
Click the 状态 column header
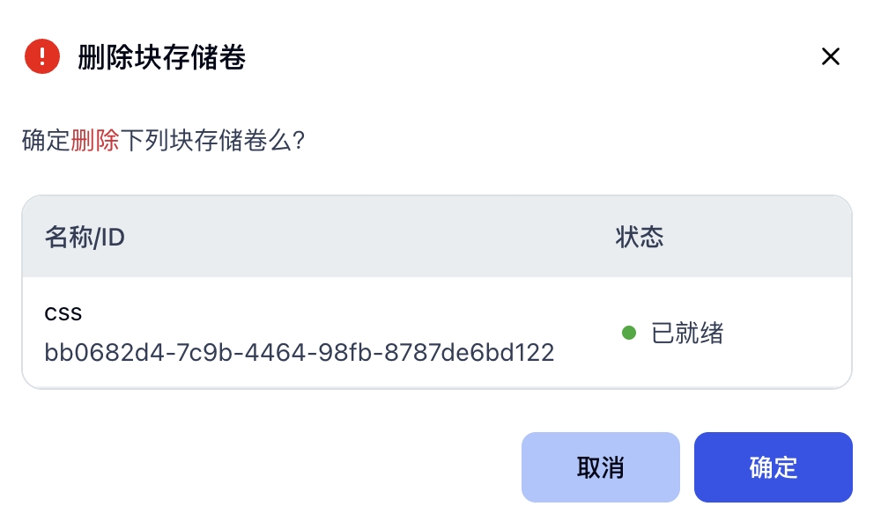tap(639, 237)
